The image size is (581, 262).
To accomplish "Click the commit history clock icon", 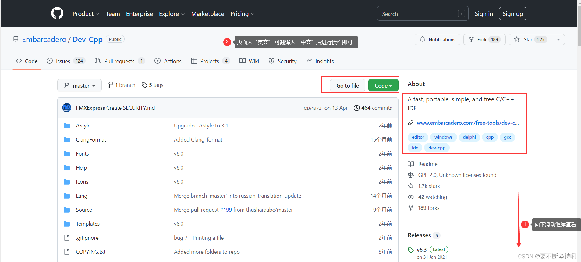I will coord(356,108).
